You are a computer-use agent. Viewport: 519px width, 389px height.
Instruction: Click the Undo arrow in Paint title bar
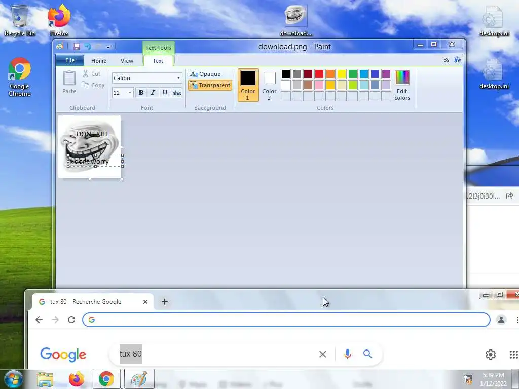tap(87, 47)
